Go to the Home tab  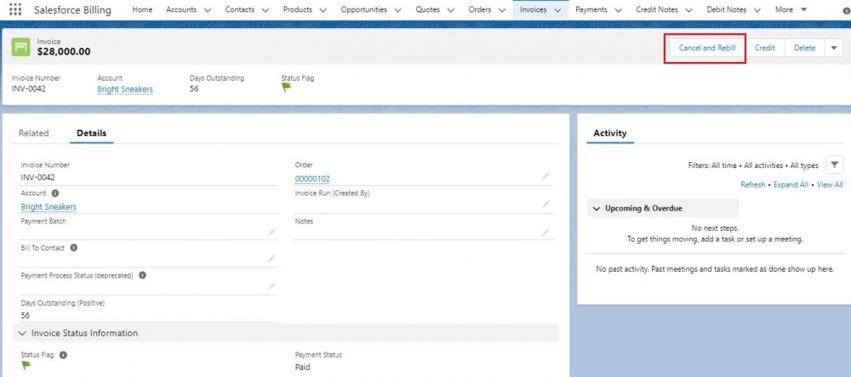pos(142,9)
